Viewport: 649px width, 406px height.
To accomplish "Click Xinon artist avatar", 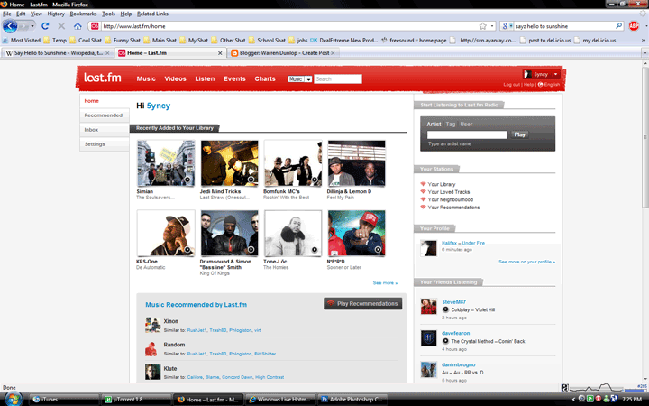I will [152, 325].
